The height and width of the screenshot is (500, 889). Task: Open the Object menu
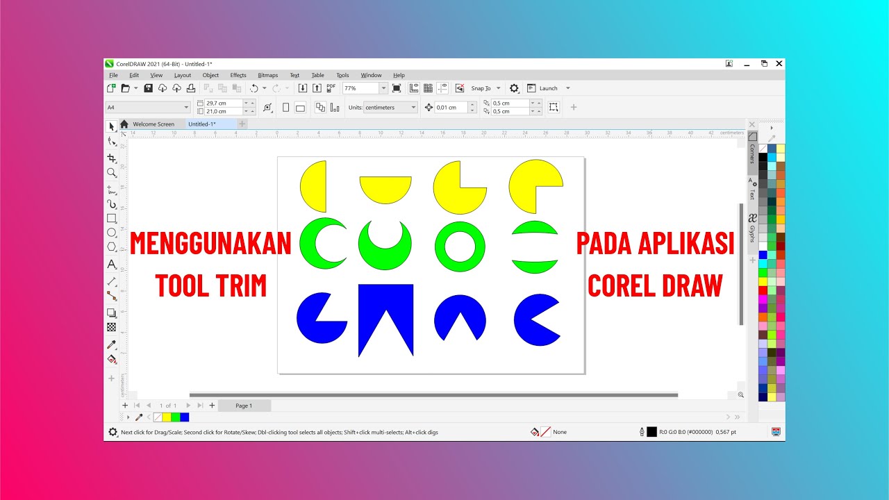[x=210, y=75]
